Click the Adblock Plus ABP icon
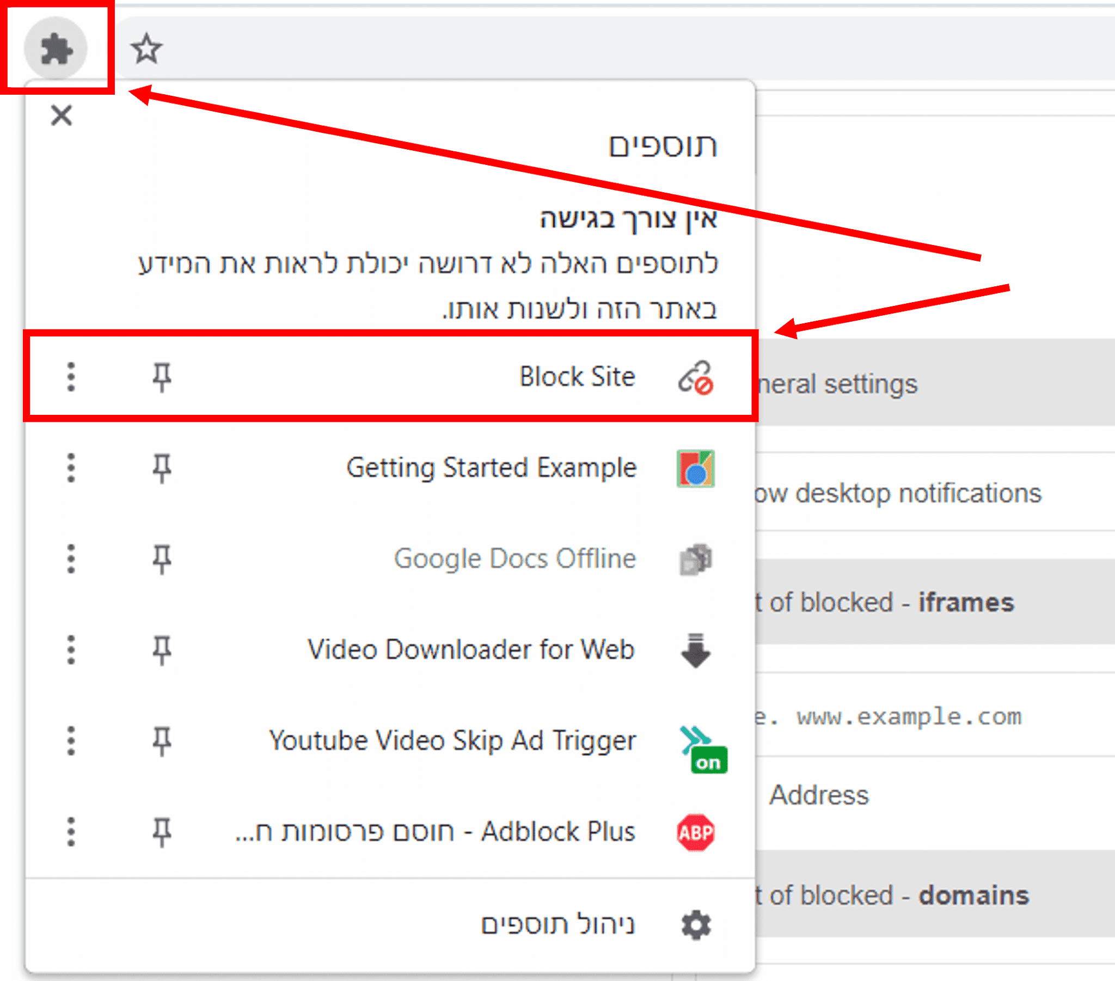 pos(695,832)
